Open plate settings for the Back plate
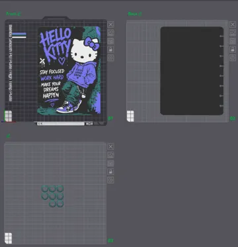The height and width of the screenshot is (247, 238). (233, 58)
